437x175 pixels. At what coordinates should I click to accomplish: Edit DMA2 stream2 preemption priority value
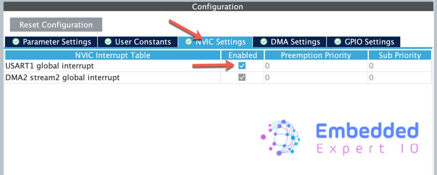pyautogui.click(x=316, y=78)
